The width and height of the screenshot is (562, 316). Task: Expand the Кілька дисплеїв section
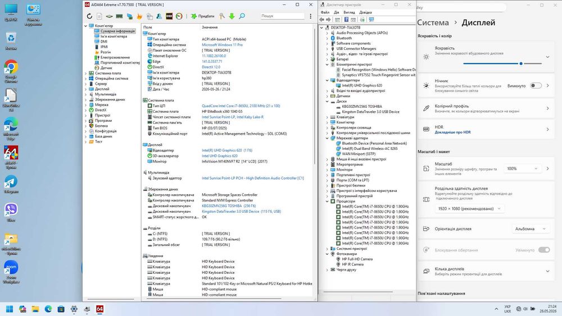[547, 271]
